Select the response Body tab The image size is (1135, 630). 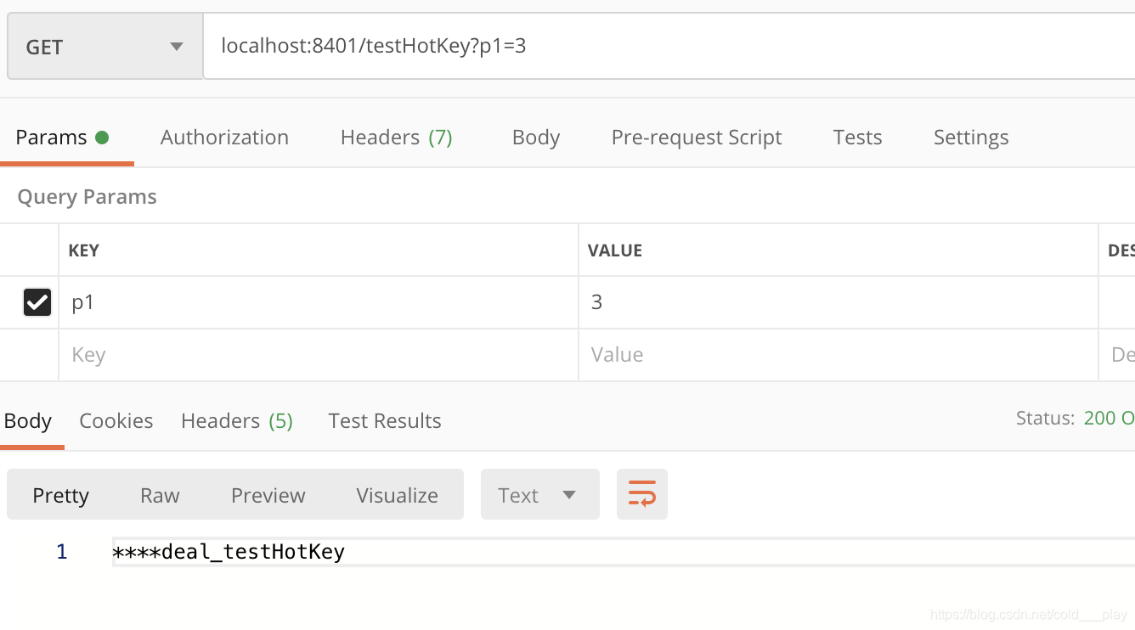point(28,421)
